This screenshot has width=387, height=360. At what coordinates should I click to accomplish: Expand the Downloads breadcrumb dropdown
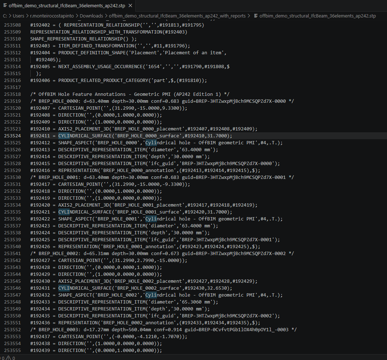[x=91, y=16]
